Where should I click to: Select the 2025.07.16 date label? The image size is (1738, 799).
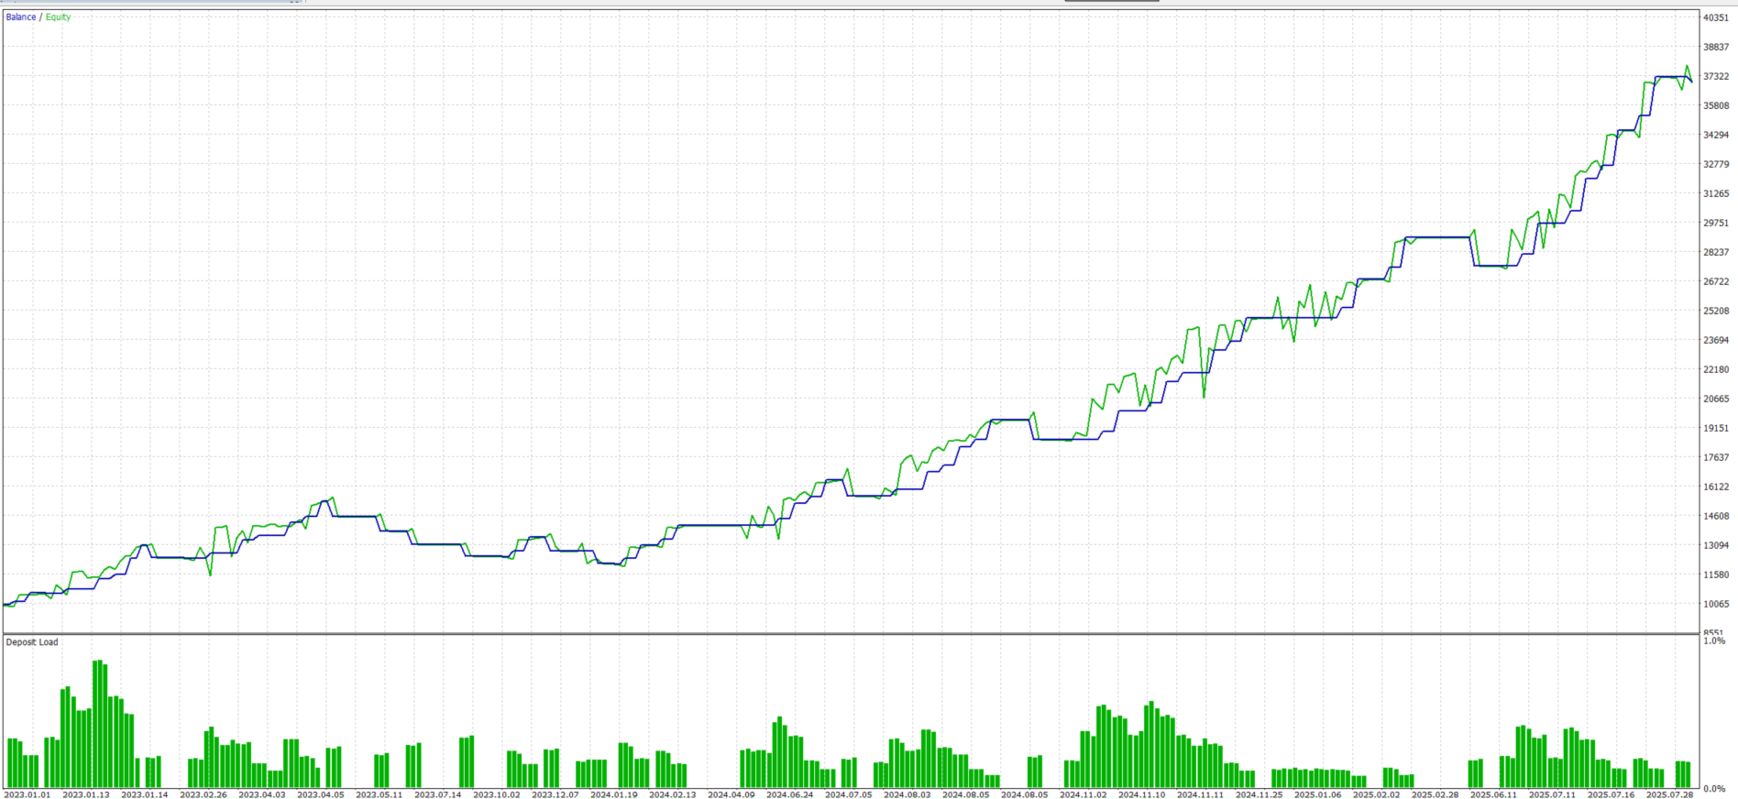click(1611, 794)
